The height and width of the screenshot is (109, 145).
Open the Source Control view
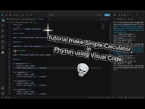pos(3,31)
